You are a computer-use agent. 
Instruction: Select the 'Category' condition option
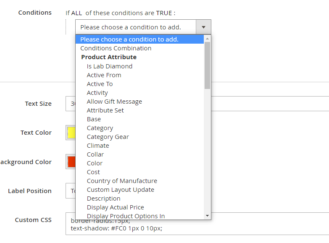click(x=100, y=128)
